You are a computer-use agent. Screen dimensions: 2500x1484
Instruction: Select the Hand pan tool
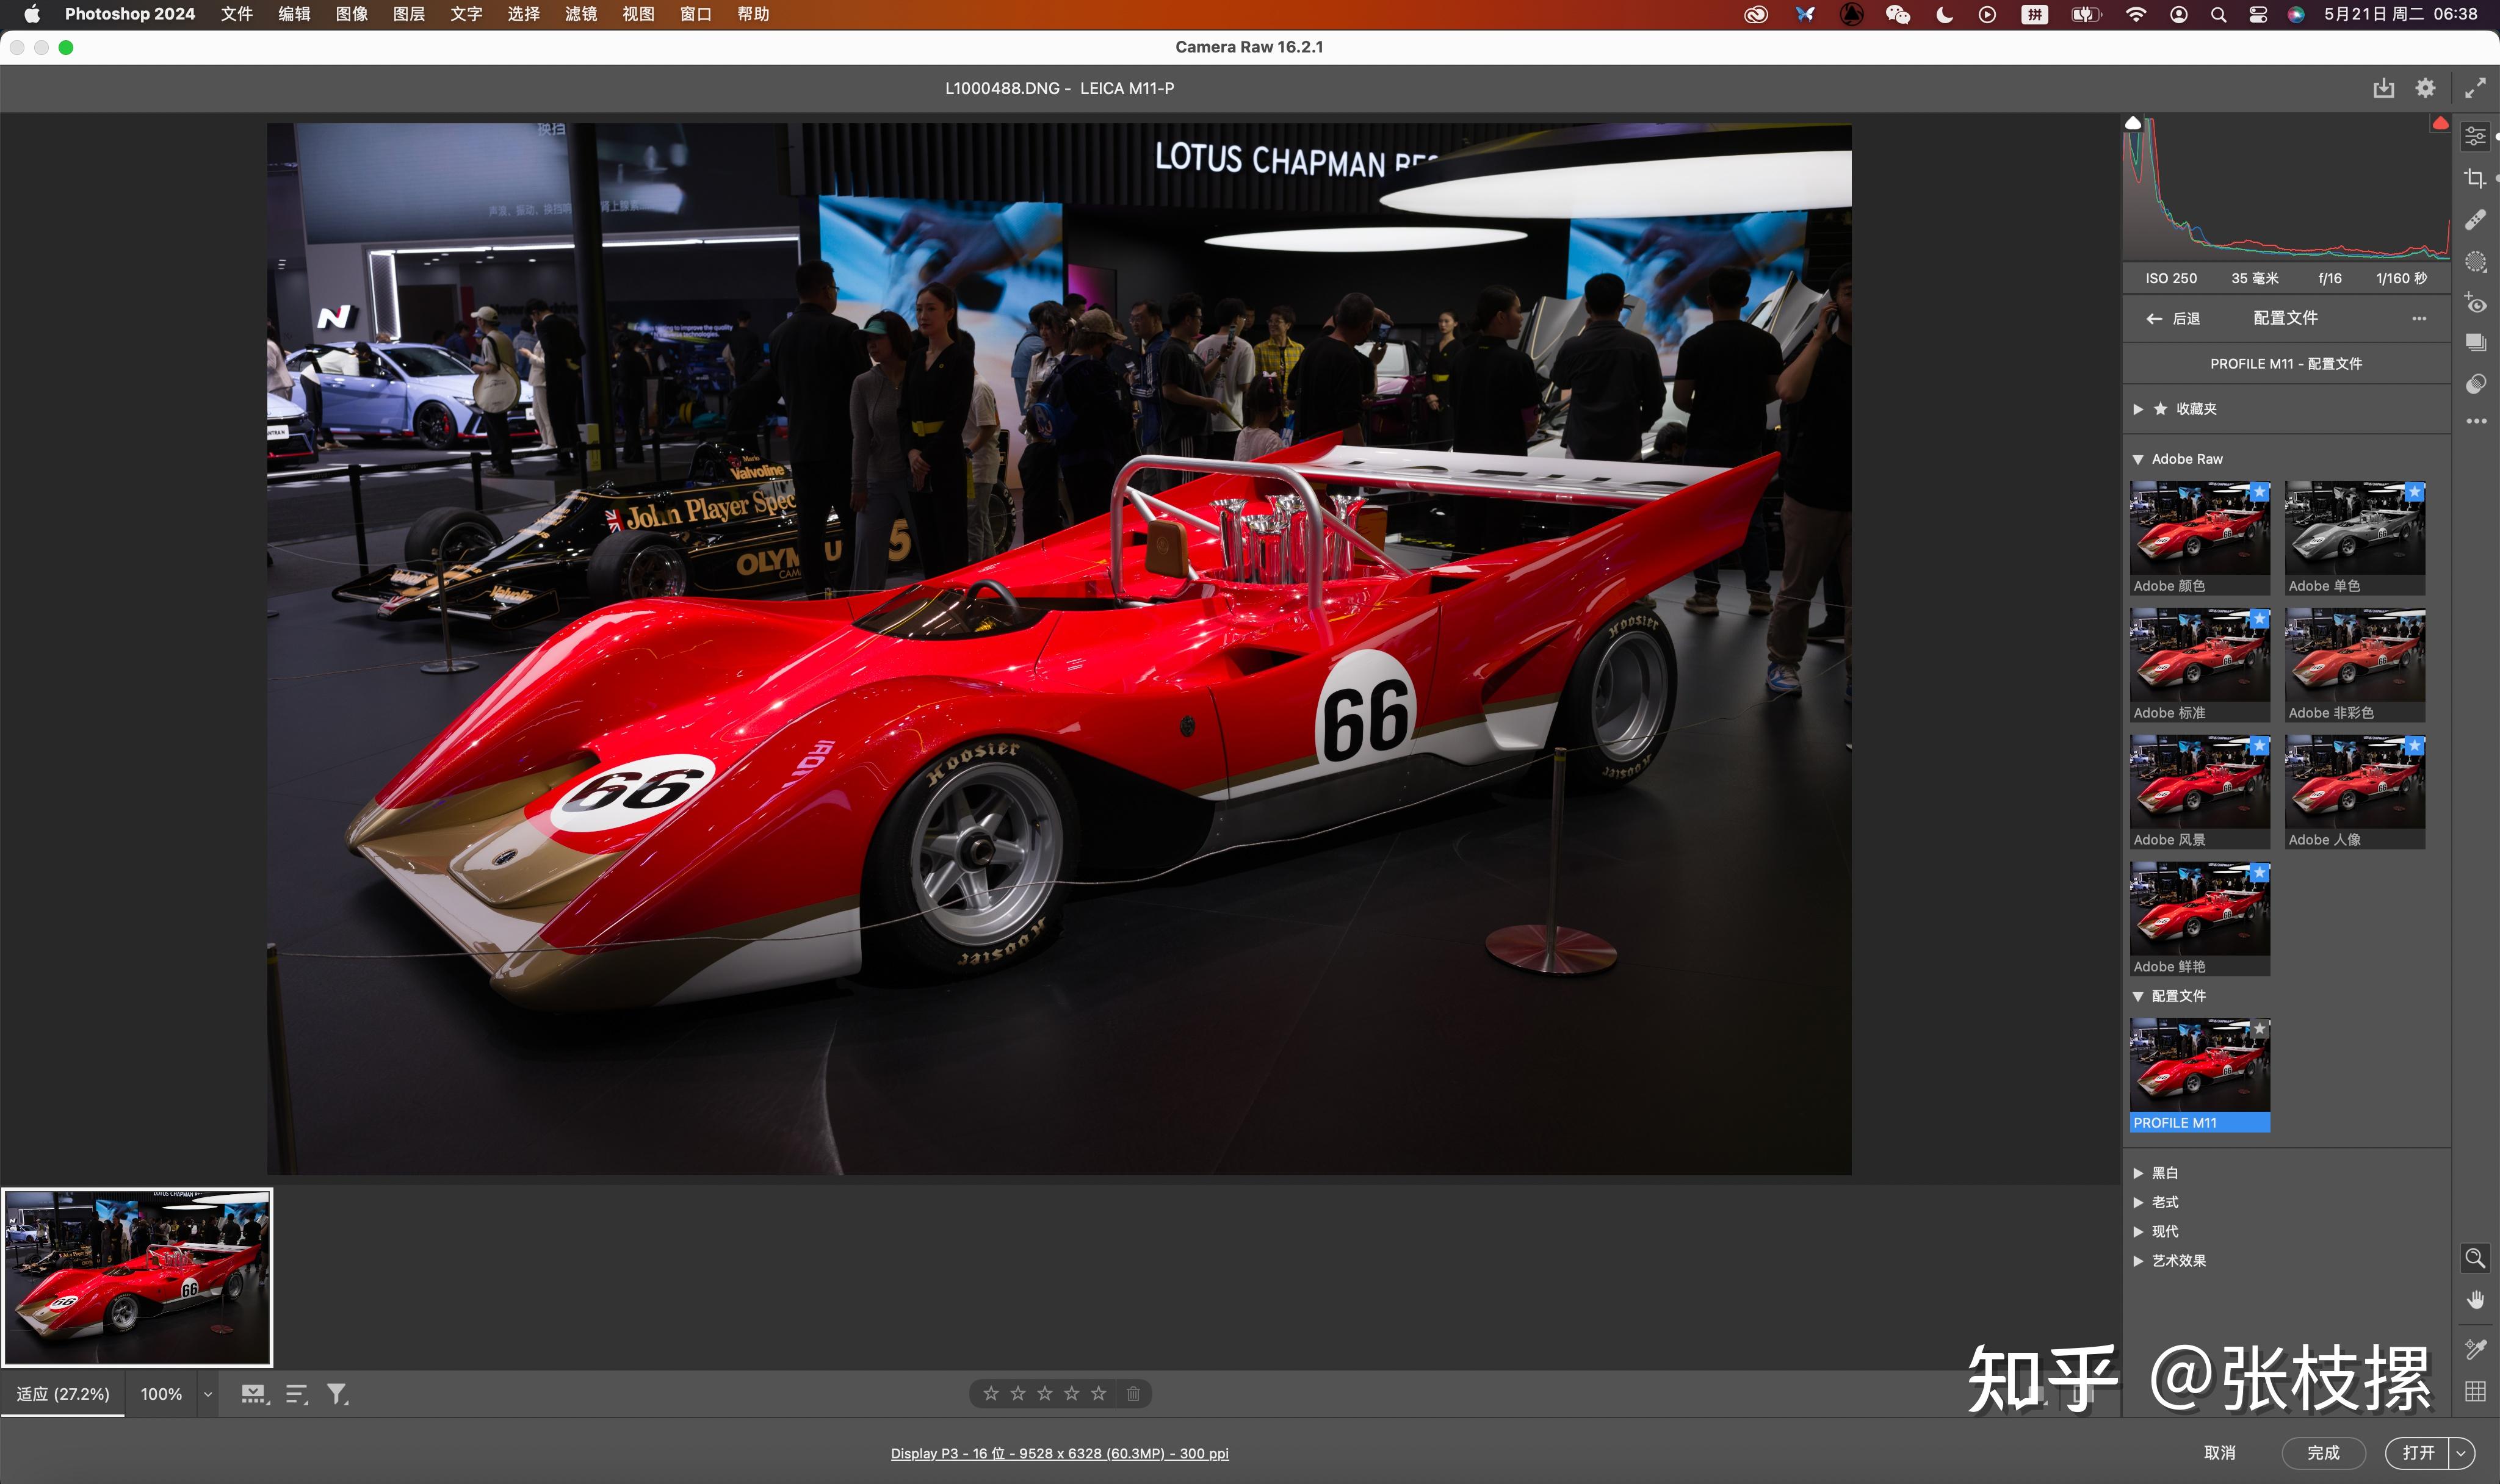(2475, 1299)
